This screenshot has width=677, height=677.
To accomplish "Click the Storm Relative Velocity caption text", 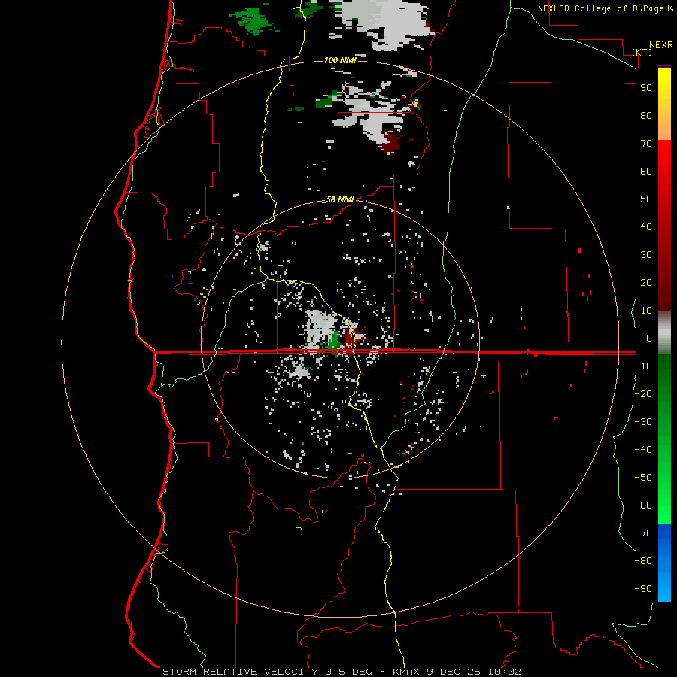I will 342,672.
